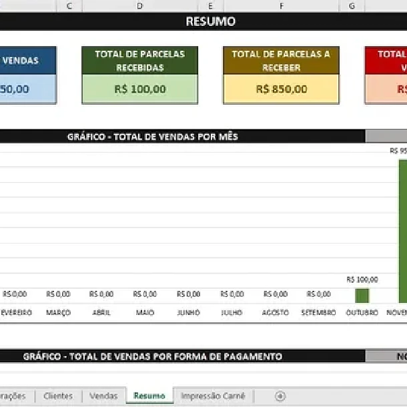Select the R$ 100,00 received value
Image resolution: width=407 pixels, height=407 pixels.
[140, 89]
